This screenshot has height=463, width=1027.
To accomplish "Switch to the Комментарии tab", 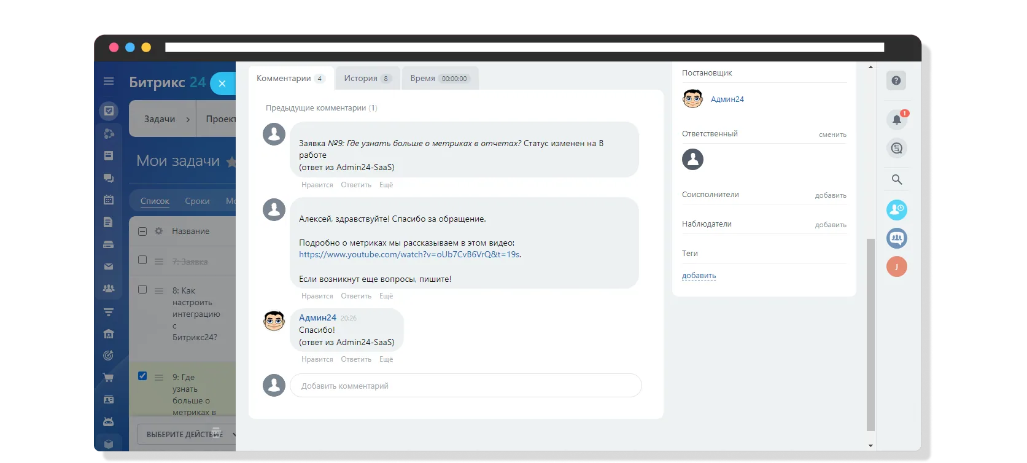I will click(291, 79).
